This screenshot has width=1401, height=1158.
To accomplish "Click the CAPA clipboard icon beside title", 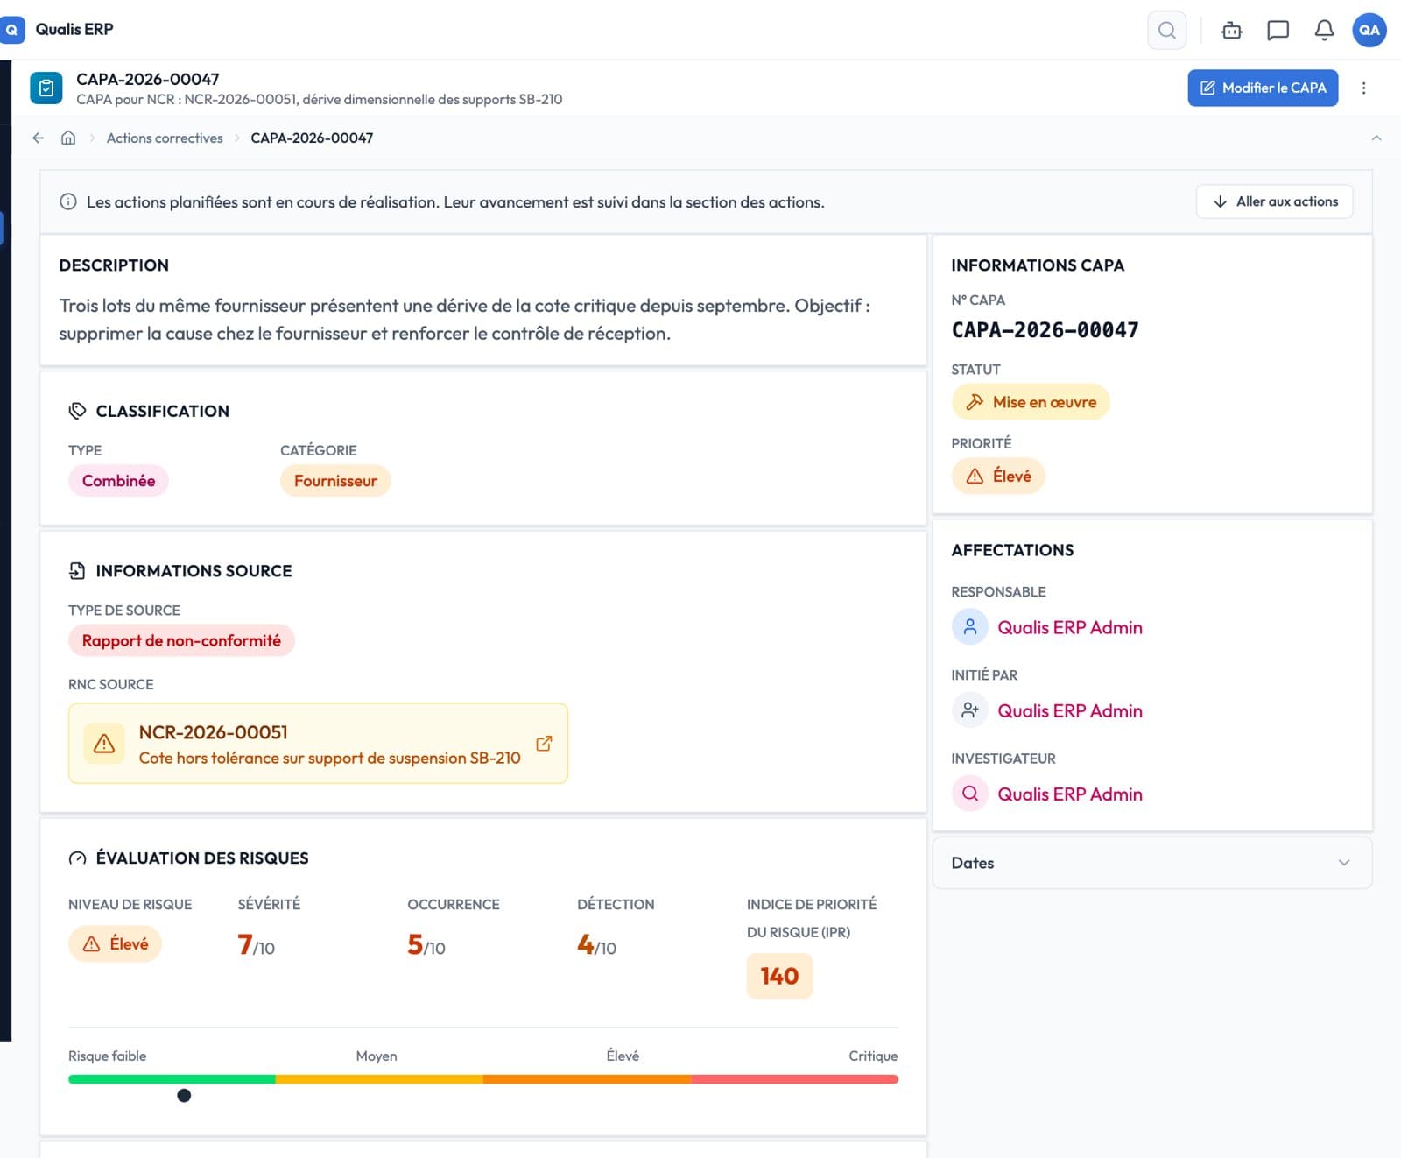I will (x=46, y=88).
